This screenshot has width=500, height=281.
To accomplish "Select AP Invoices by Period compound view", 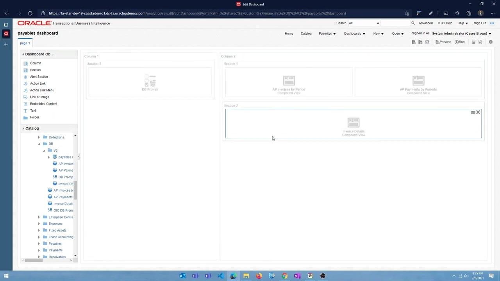I will click(x=289, y=82).
